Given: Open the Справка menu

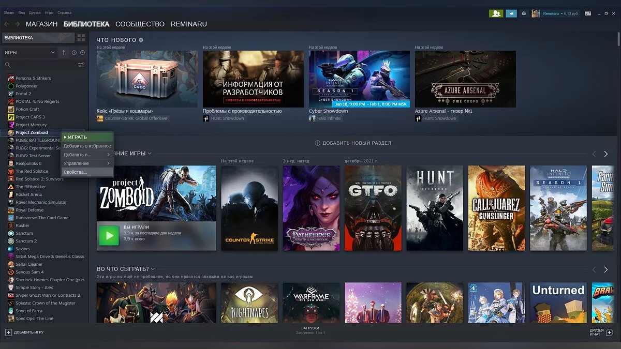Looking at the screenshot, I should [65, 12].
